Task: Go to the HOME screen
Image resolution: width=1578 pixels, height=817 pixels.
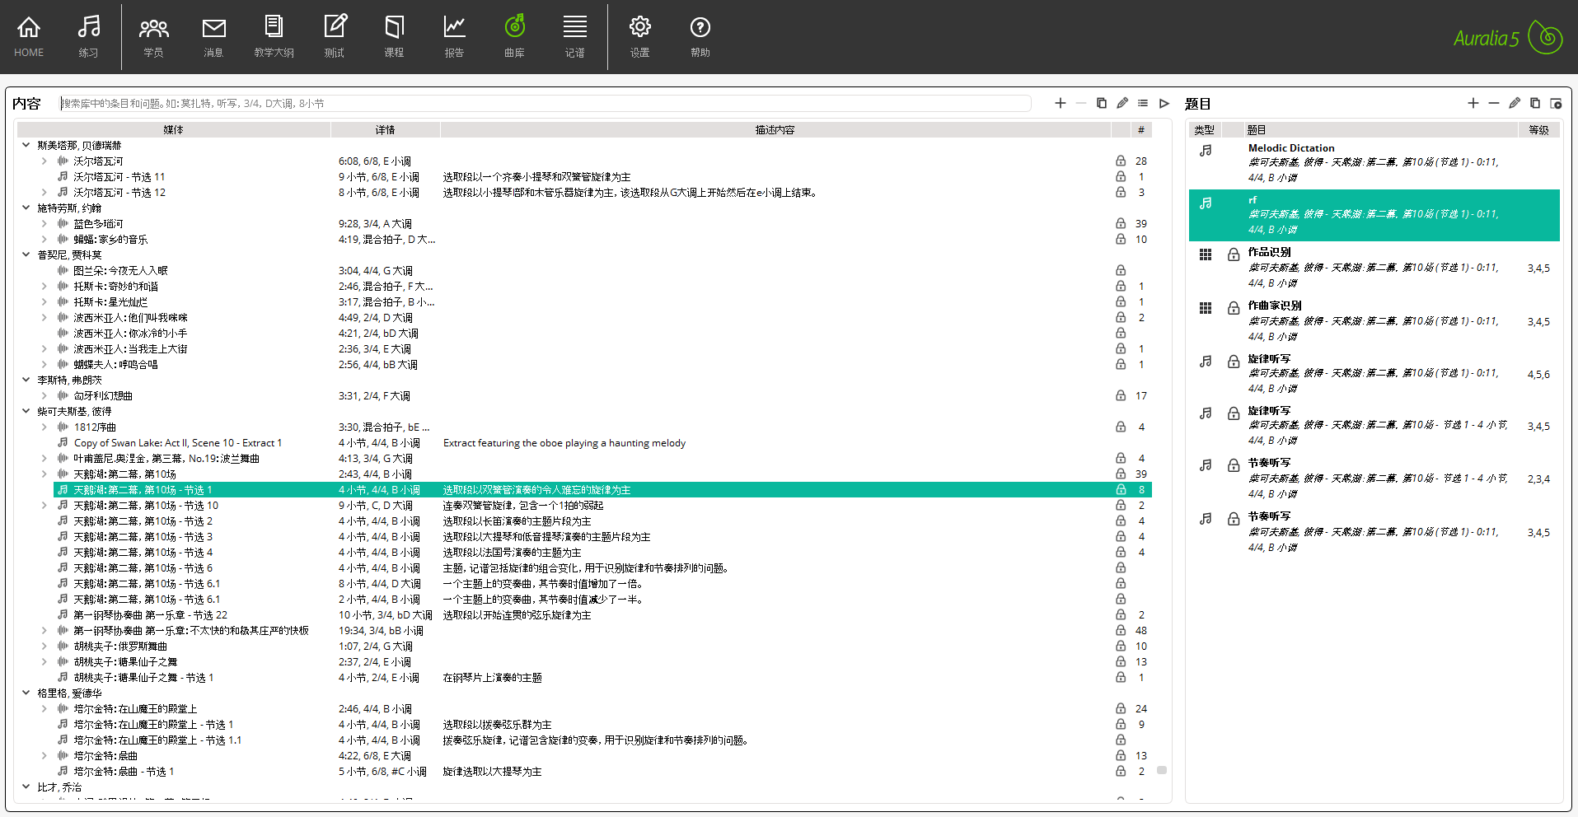Action: (29, 37)
